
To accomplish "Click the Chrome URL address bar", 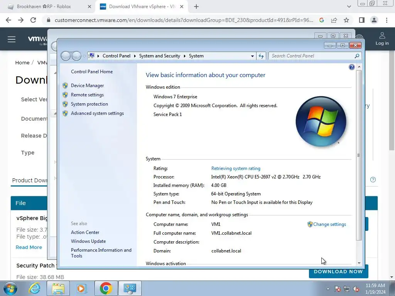I will coord(184,20).
